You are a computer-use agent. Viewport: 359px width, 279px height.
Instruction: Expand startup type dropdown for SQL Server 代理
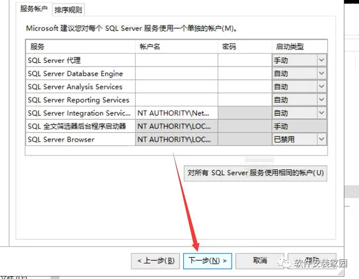[x=321, y=60]
